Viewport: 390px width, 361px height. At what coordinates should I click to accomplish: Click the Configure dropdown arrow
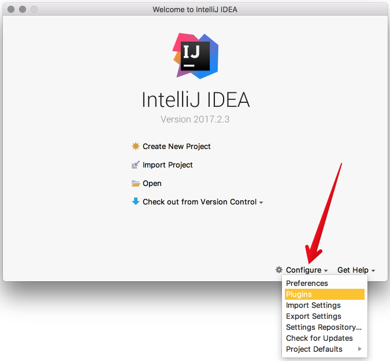click(326, 271)
